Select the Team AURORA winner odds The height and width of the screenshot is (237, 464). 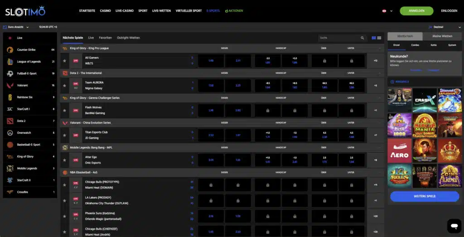point(211,86)
